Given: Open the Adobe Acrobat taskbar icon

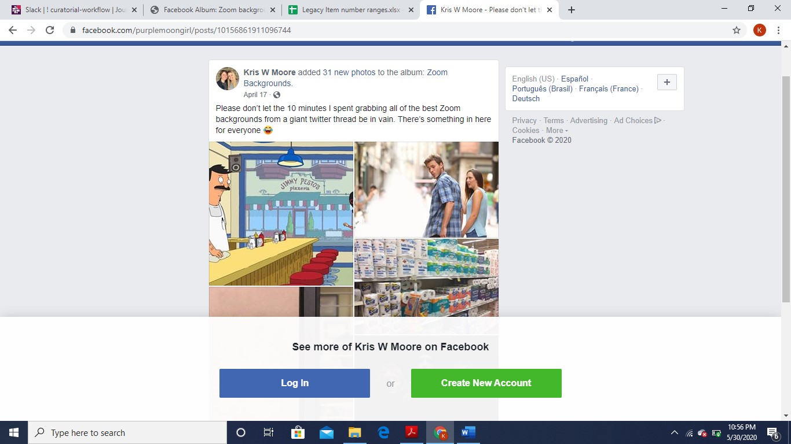Looking at the screenshot, I should coord(411,432).
